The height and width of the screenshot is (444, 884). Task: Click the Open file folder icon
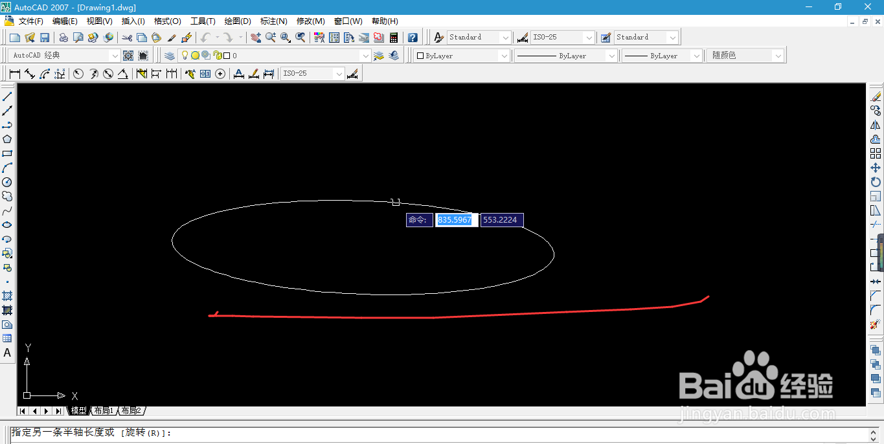coord(30,38)
